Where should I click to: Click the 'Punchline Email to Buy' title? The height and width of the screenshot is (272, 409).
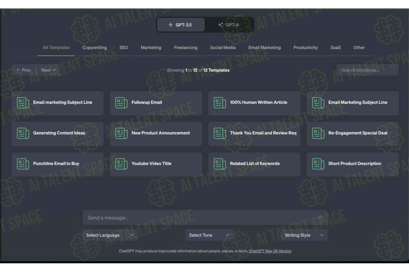pos(56,163)
